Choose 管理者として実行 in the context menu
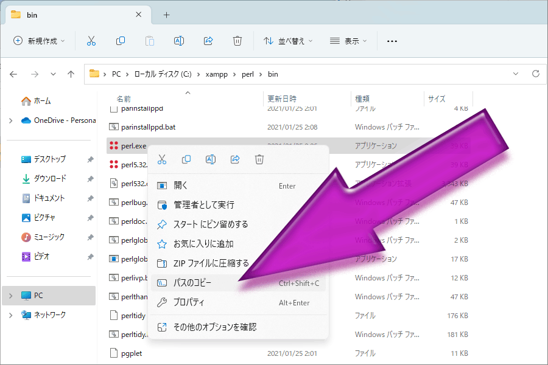 [x=238, y=205]
